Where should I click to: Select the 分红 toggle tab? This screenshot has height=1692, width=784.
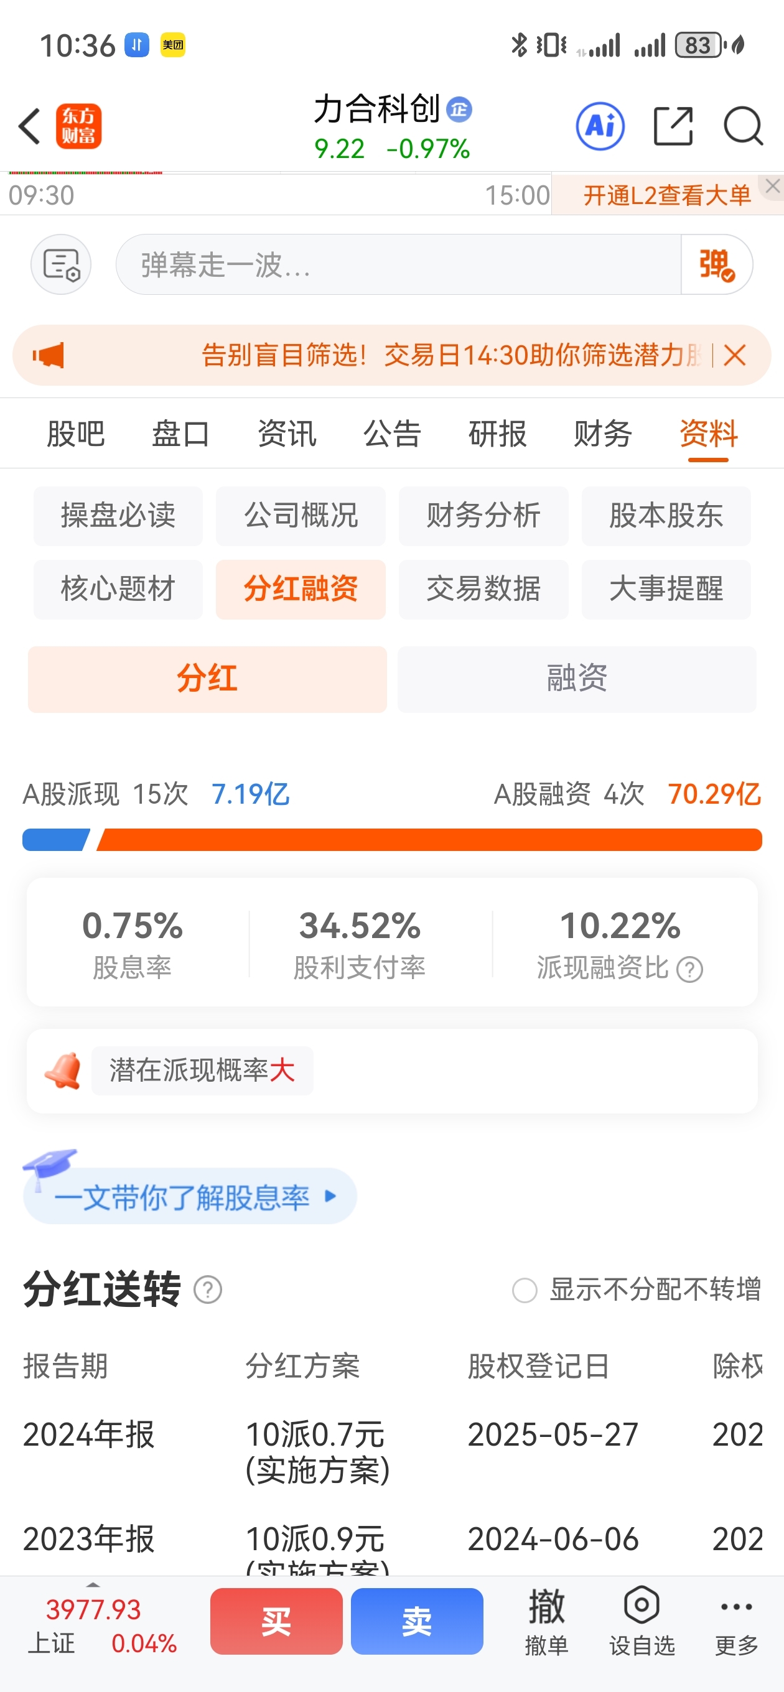click(x=207, y=679)
